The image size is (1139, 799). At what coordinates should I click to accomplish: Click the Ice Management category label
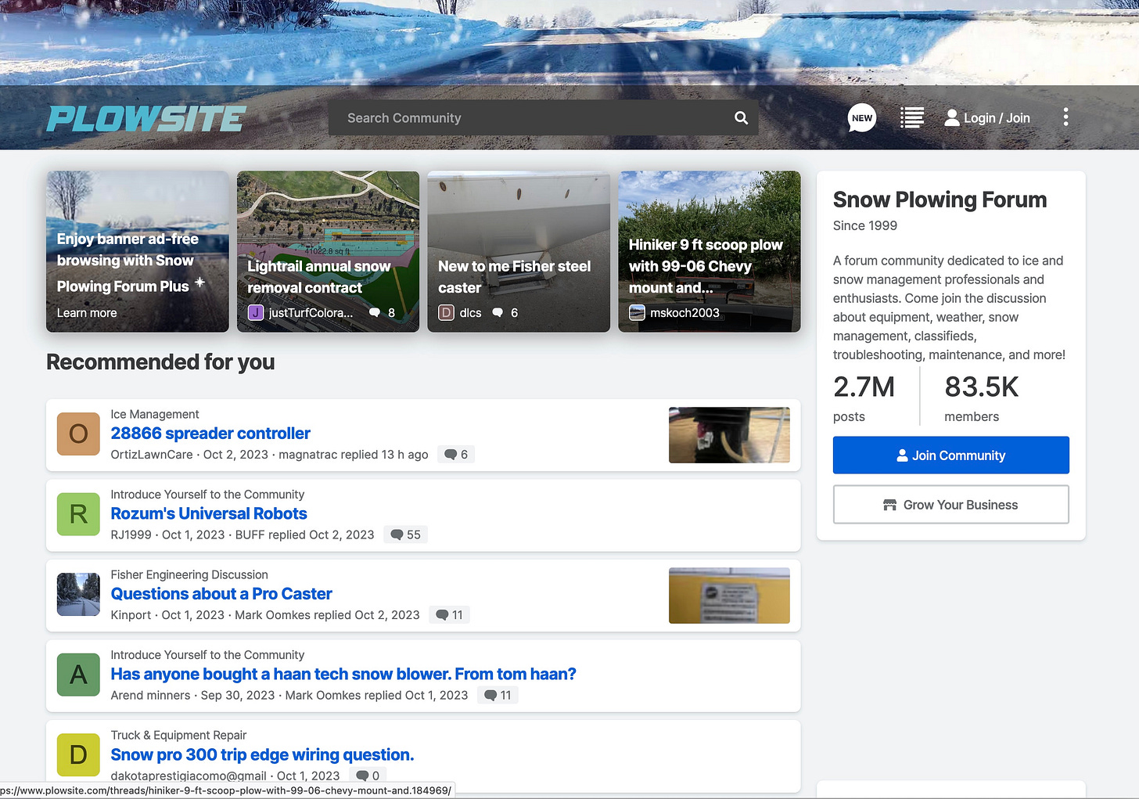(x=155, y=414)
